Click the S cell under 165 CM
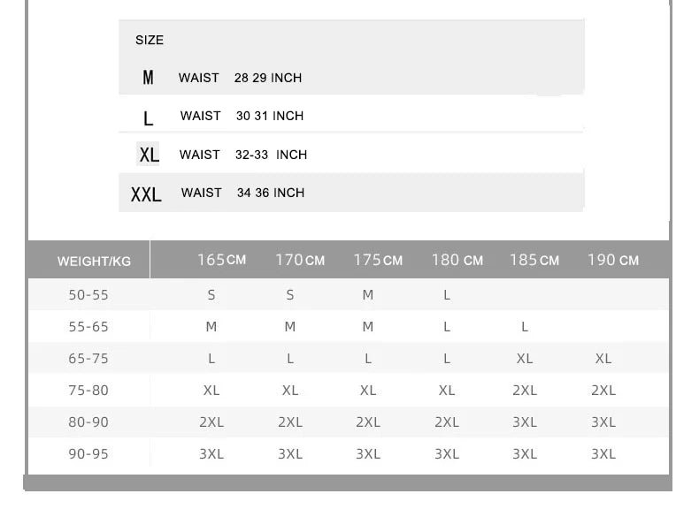Image resolution: width=699 pixels, height=509 pixels. click(x=211, y=295)
